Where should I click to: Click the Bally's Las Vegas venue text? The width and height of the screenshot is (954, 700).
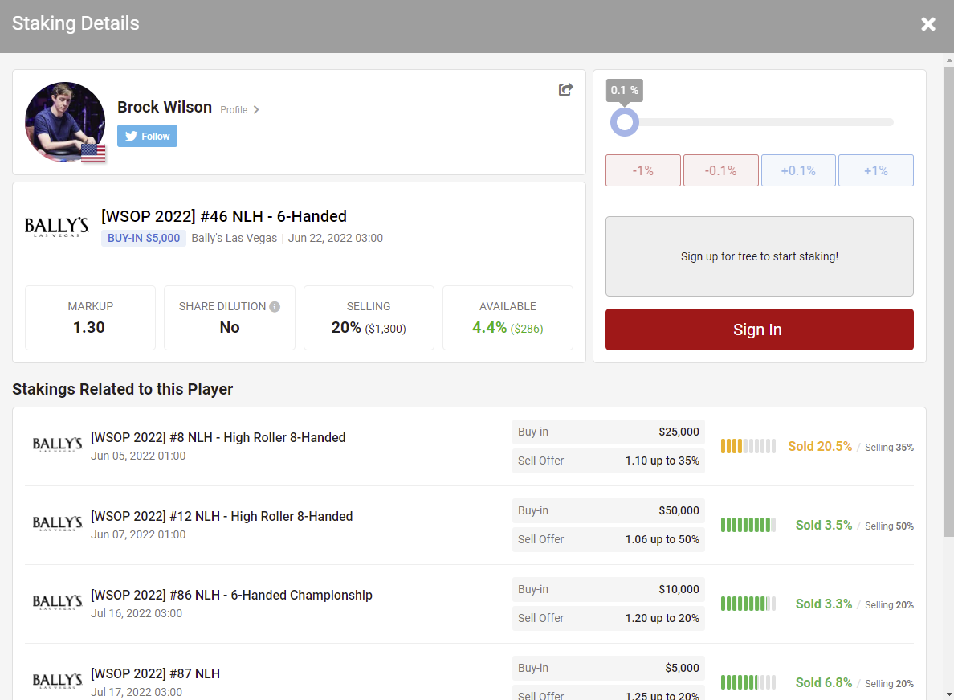pyautogui.click(x=234, y=238)
